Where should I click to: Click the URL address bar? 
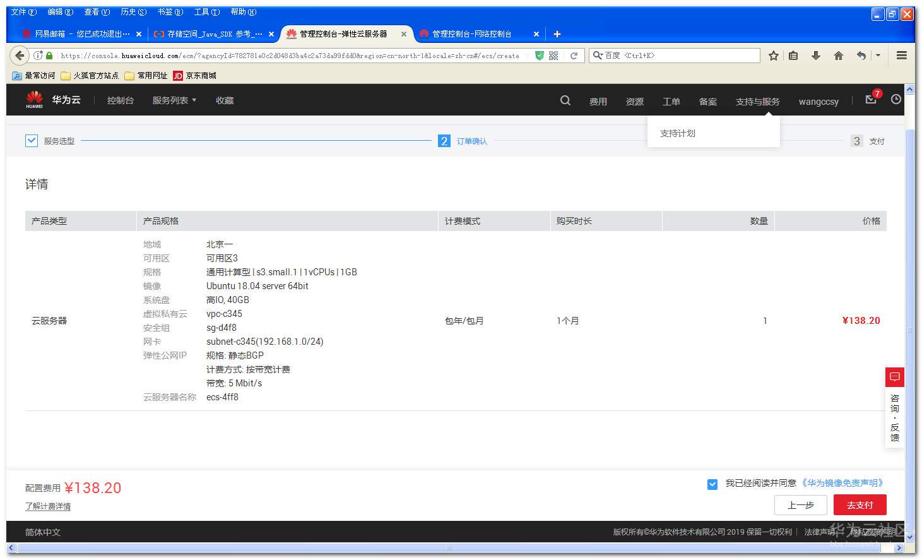(290, 56)
